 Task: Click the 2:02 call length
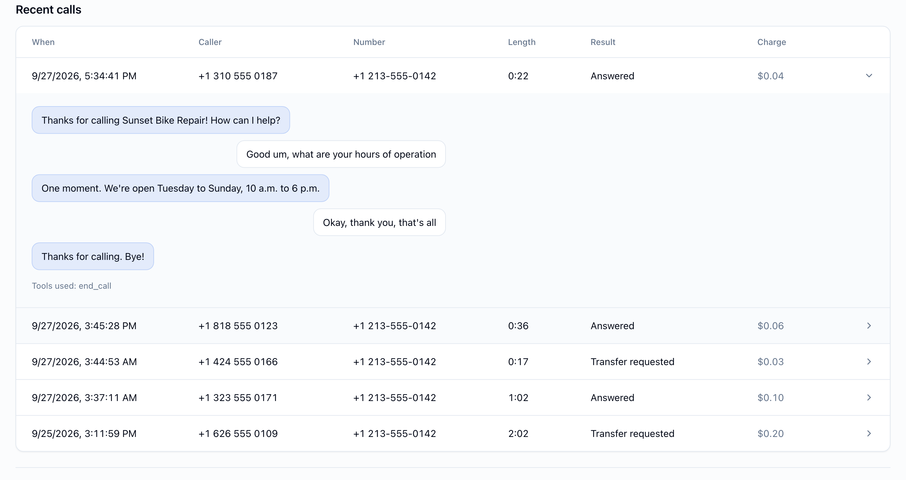click(518, 433)
